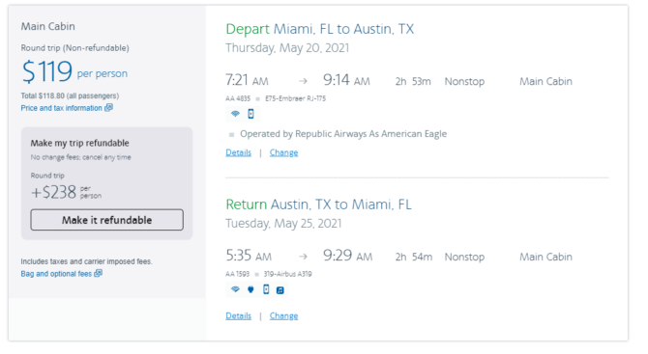Screen dimensions: 648x354
Task: Change the departing Miami to Austin flight
Action: 284,152
